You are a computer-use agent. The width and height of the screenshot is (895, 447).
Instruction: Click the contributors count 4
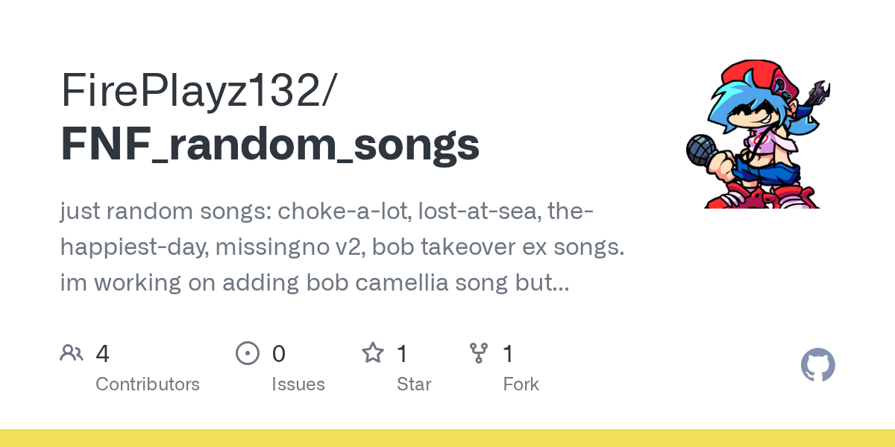pos(103,353)
